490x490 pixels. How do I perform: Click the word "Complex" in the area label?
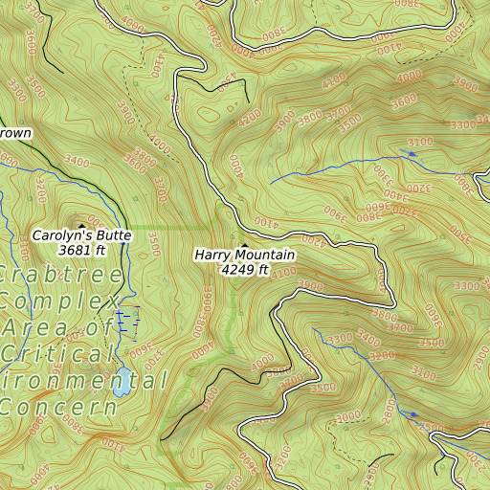pos(59,302)
